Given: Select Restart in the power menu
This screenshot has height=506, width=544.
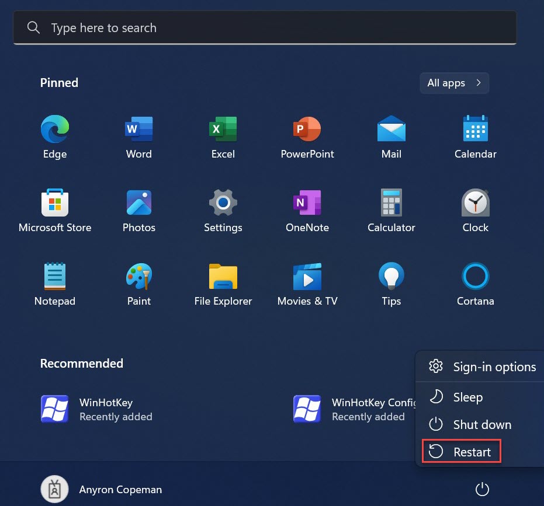Looking at the screenshot, I should pos(462,451).
